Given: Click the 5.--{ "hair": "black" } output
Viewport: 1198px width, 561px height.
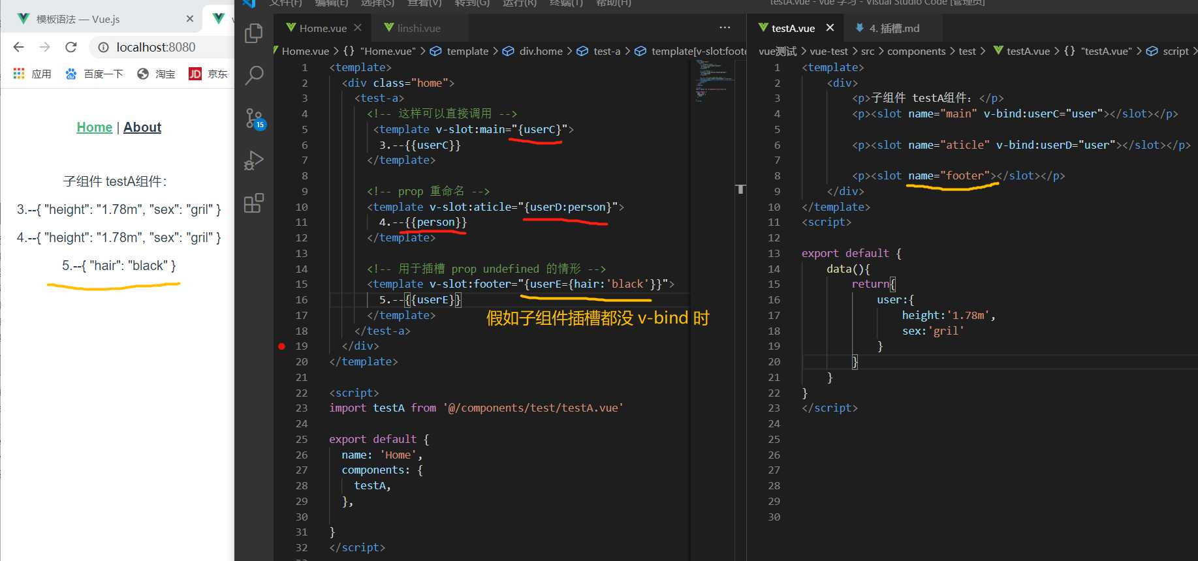Looking at the screenshot, I should tap(119, 265).
